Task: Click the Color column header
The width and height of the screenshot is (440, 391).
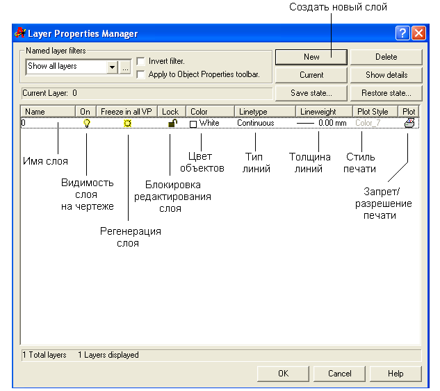Action: click(x=210, y=112)
